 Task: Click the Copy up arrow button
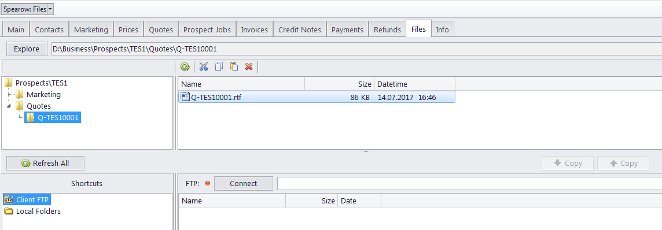pos(623,163)
